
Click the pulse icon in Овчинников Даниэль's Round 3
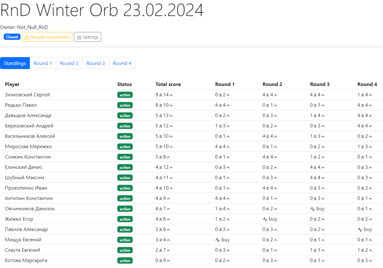coord(313,209)
